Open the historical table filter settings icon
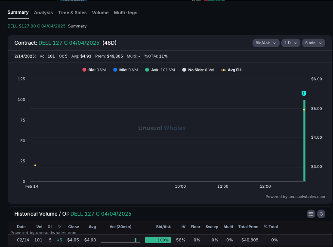Image resolution: width=333 pixels, height=247 pixels. [311, 214]
